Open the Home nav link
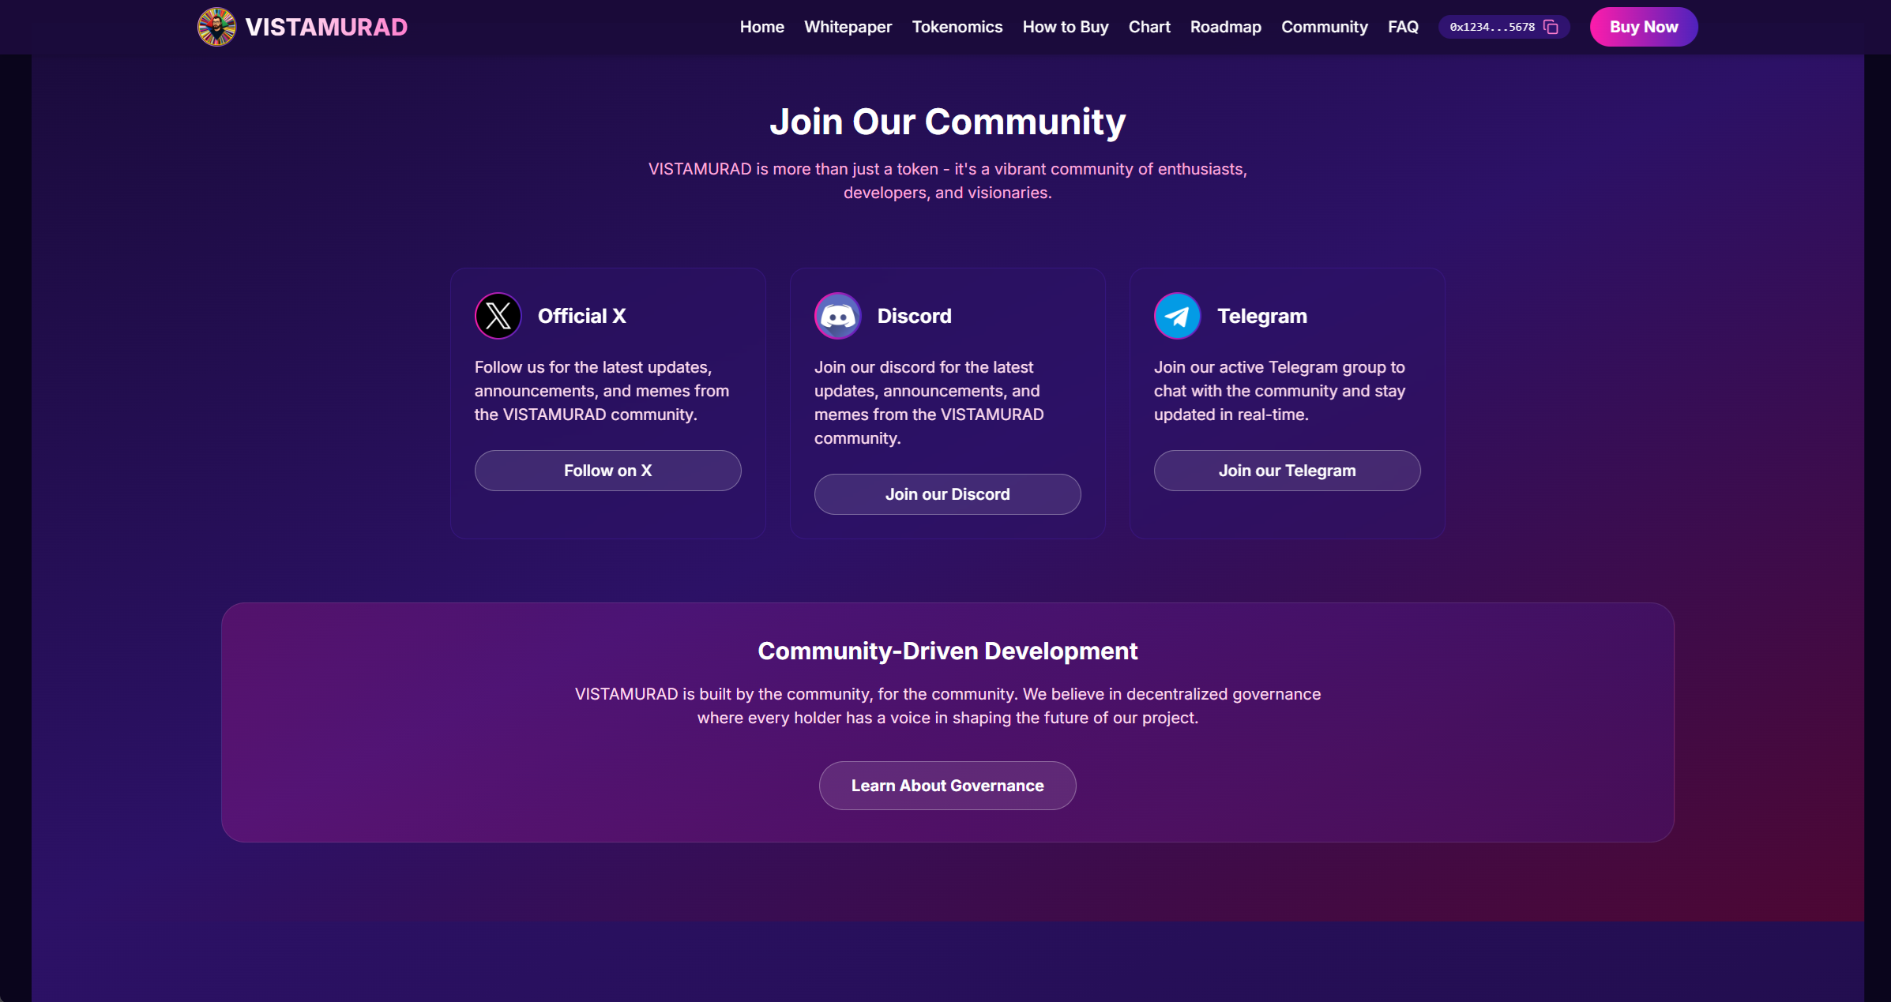This screenshot has height=1002, width=1891. click(x=761, y=27)
